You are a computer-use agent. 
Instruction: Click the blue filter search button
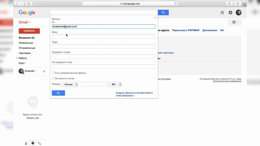[x=58, y=93]
